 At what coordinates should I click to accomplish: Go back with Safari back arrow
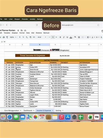point(7,25)
